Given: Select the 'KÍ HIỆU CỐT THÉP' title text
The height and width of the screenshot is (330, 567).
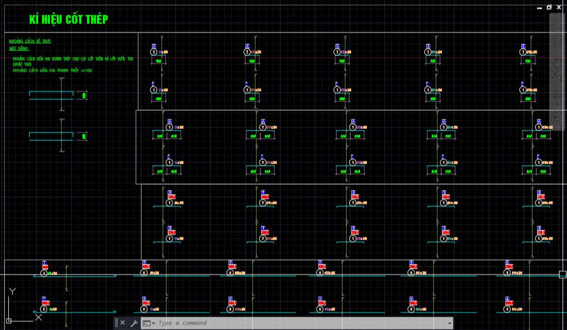Looking at the screenshot, I should pyautogui.click(x=68, y=19).
